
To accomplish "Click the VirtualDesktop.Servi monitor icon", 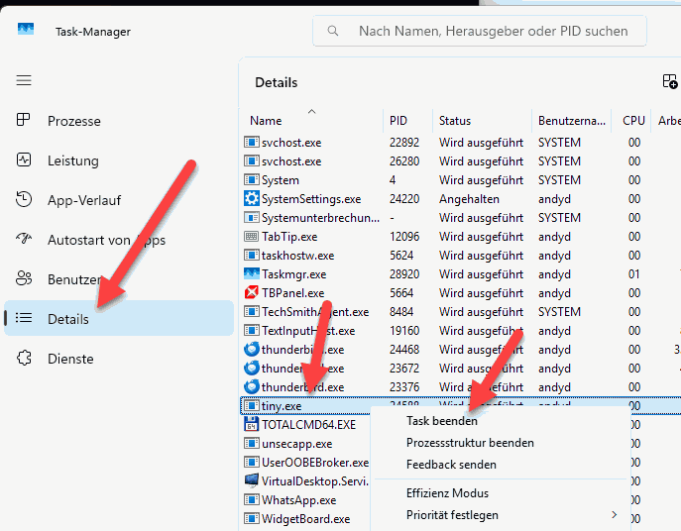I will (252, 480).
